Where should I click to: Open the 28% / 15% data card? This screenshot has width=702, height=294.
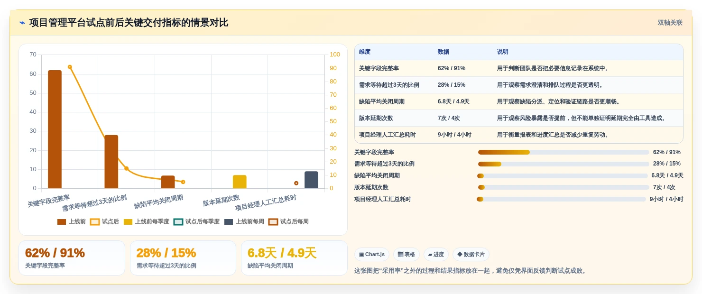tap(183, 258)
